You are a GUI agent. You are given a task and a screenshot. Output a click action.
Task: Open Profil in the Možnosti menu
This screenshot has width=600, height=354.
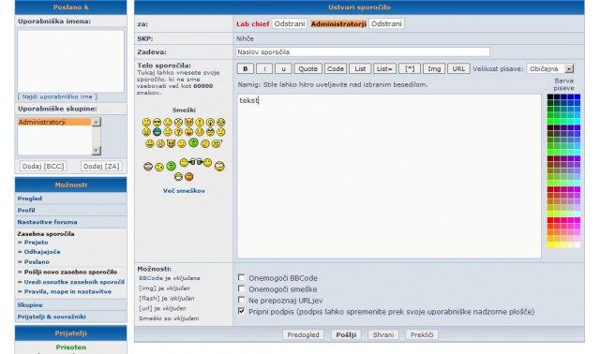(26, 211)
